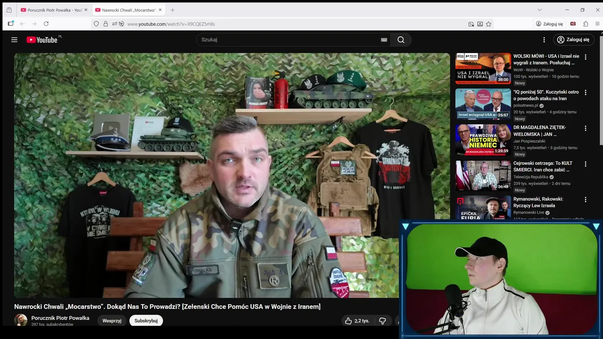View site security padlock details
603x339 pixels.
coord(106,24)
